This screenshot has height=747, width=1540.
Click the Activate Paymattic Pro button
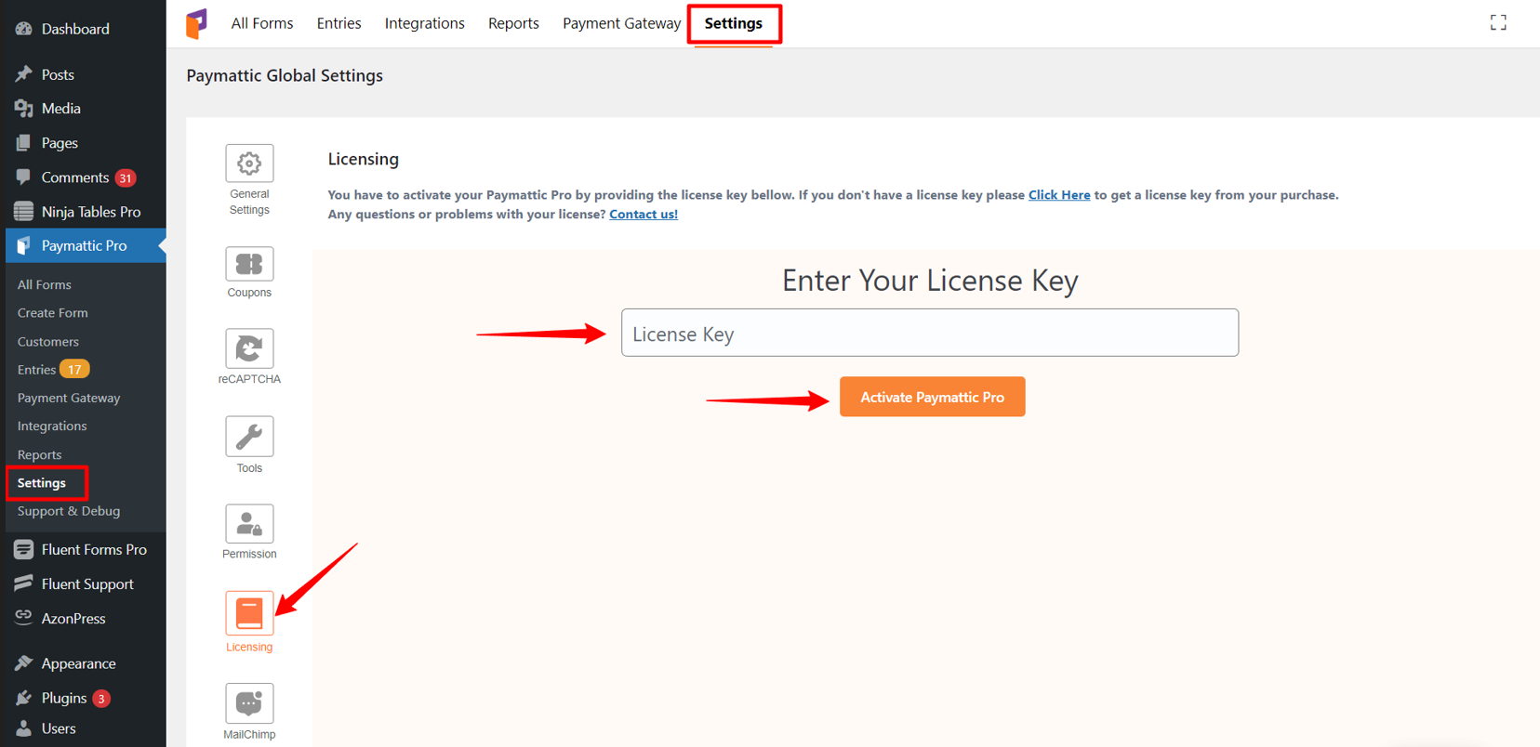(932, 397)
